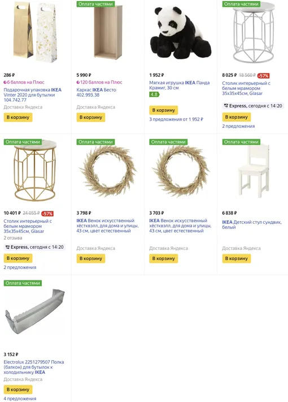Open the Каркас IKEA Бесто product link
This screenshot has height=402, width=288.
[x=96, y=92]
